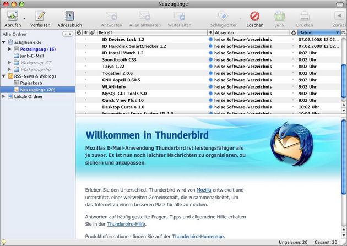Open message GNU Aspell 0.60.5

pyautogui.click(x=121, y=80)
